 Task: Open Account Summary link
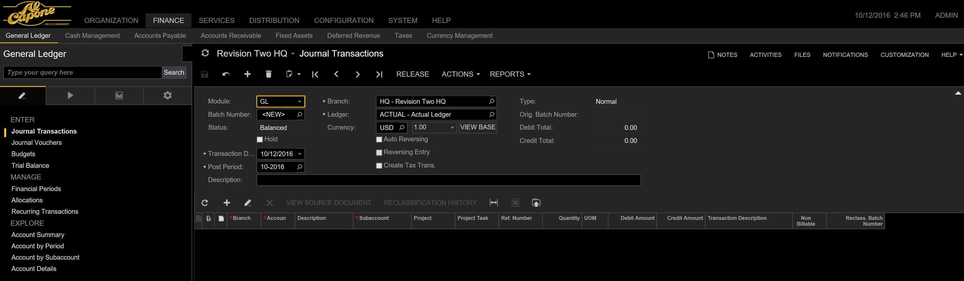point(38,235)
